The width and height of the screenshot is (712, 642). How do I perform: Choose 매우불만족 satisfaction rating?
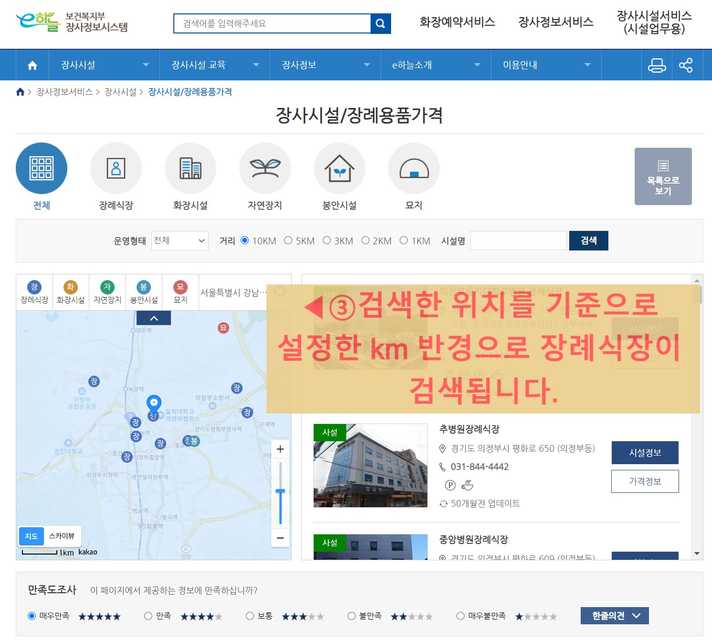click(x=460, y=616)
